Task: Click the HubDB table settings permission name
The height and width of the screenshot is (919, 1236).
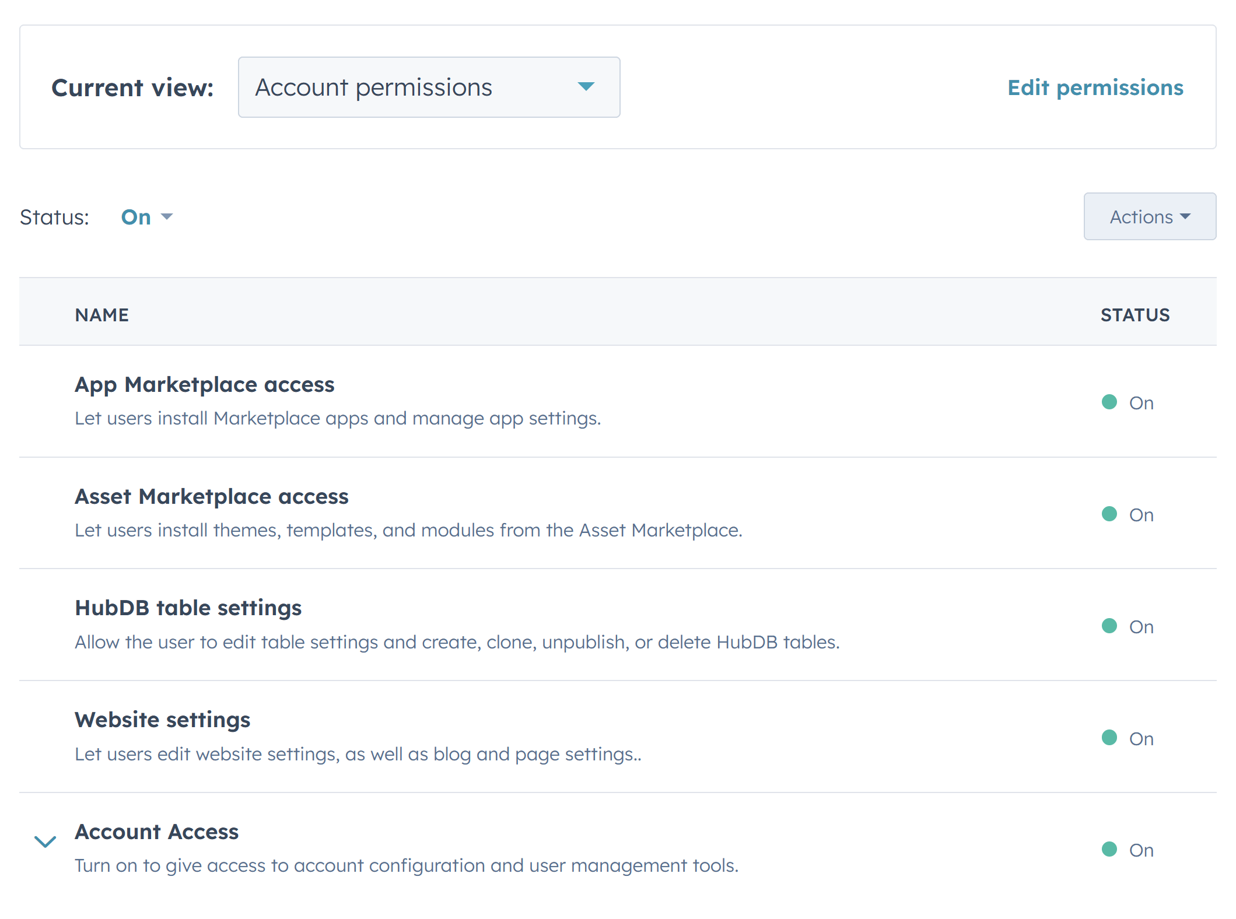Action: pyautogui.click(x=188, y=607)
